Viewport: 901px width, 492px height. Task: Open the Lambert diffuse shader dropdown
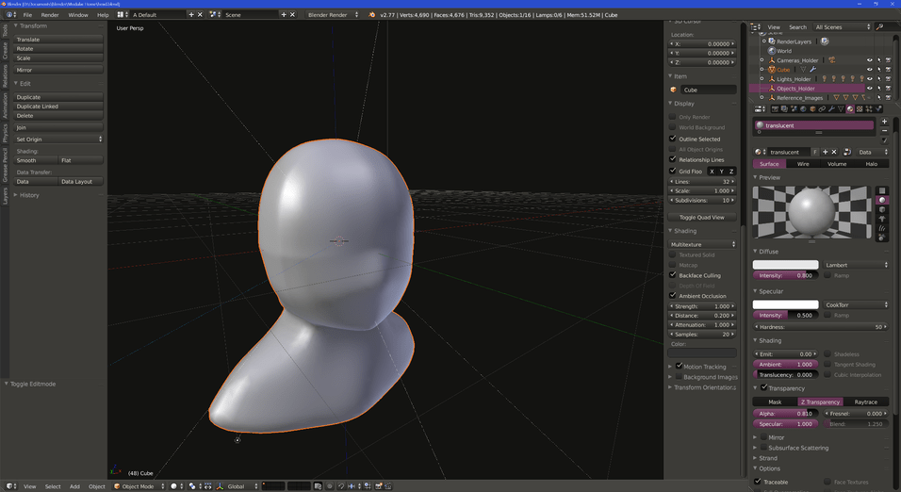[x=856, y=265]
